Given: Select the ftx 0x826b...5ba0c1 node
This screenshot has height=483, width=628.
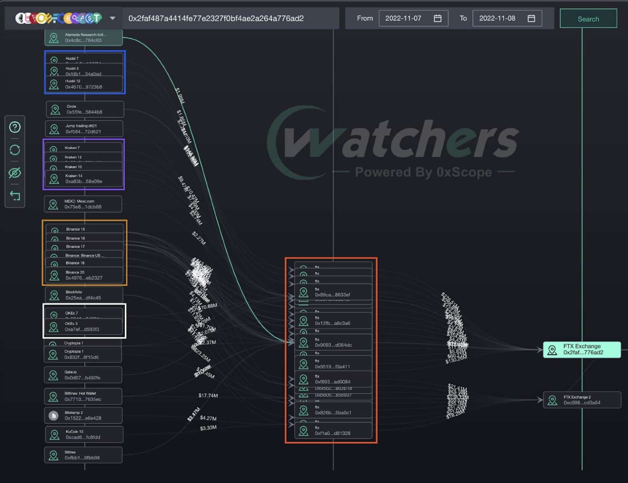Looking at the screenshot, I should coord(333,410).
